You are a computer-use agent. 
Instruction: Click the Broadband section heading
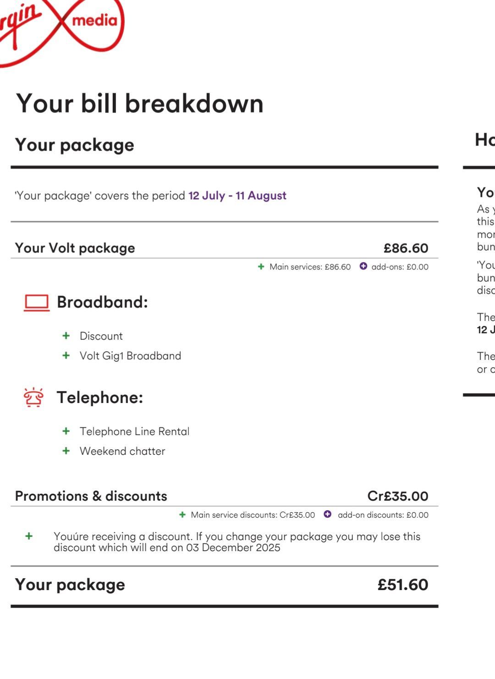pyautogui.click(x=102, y=302)
